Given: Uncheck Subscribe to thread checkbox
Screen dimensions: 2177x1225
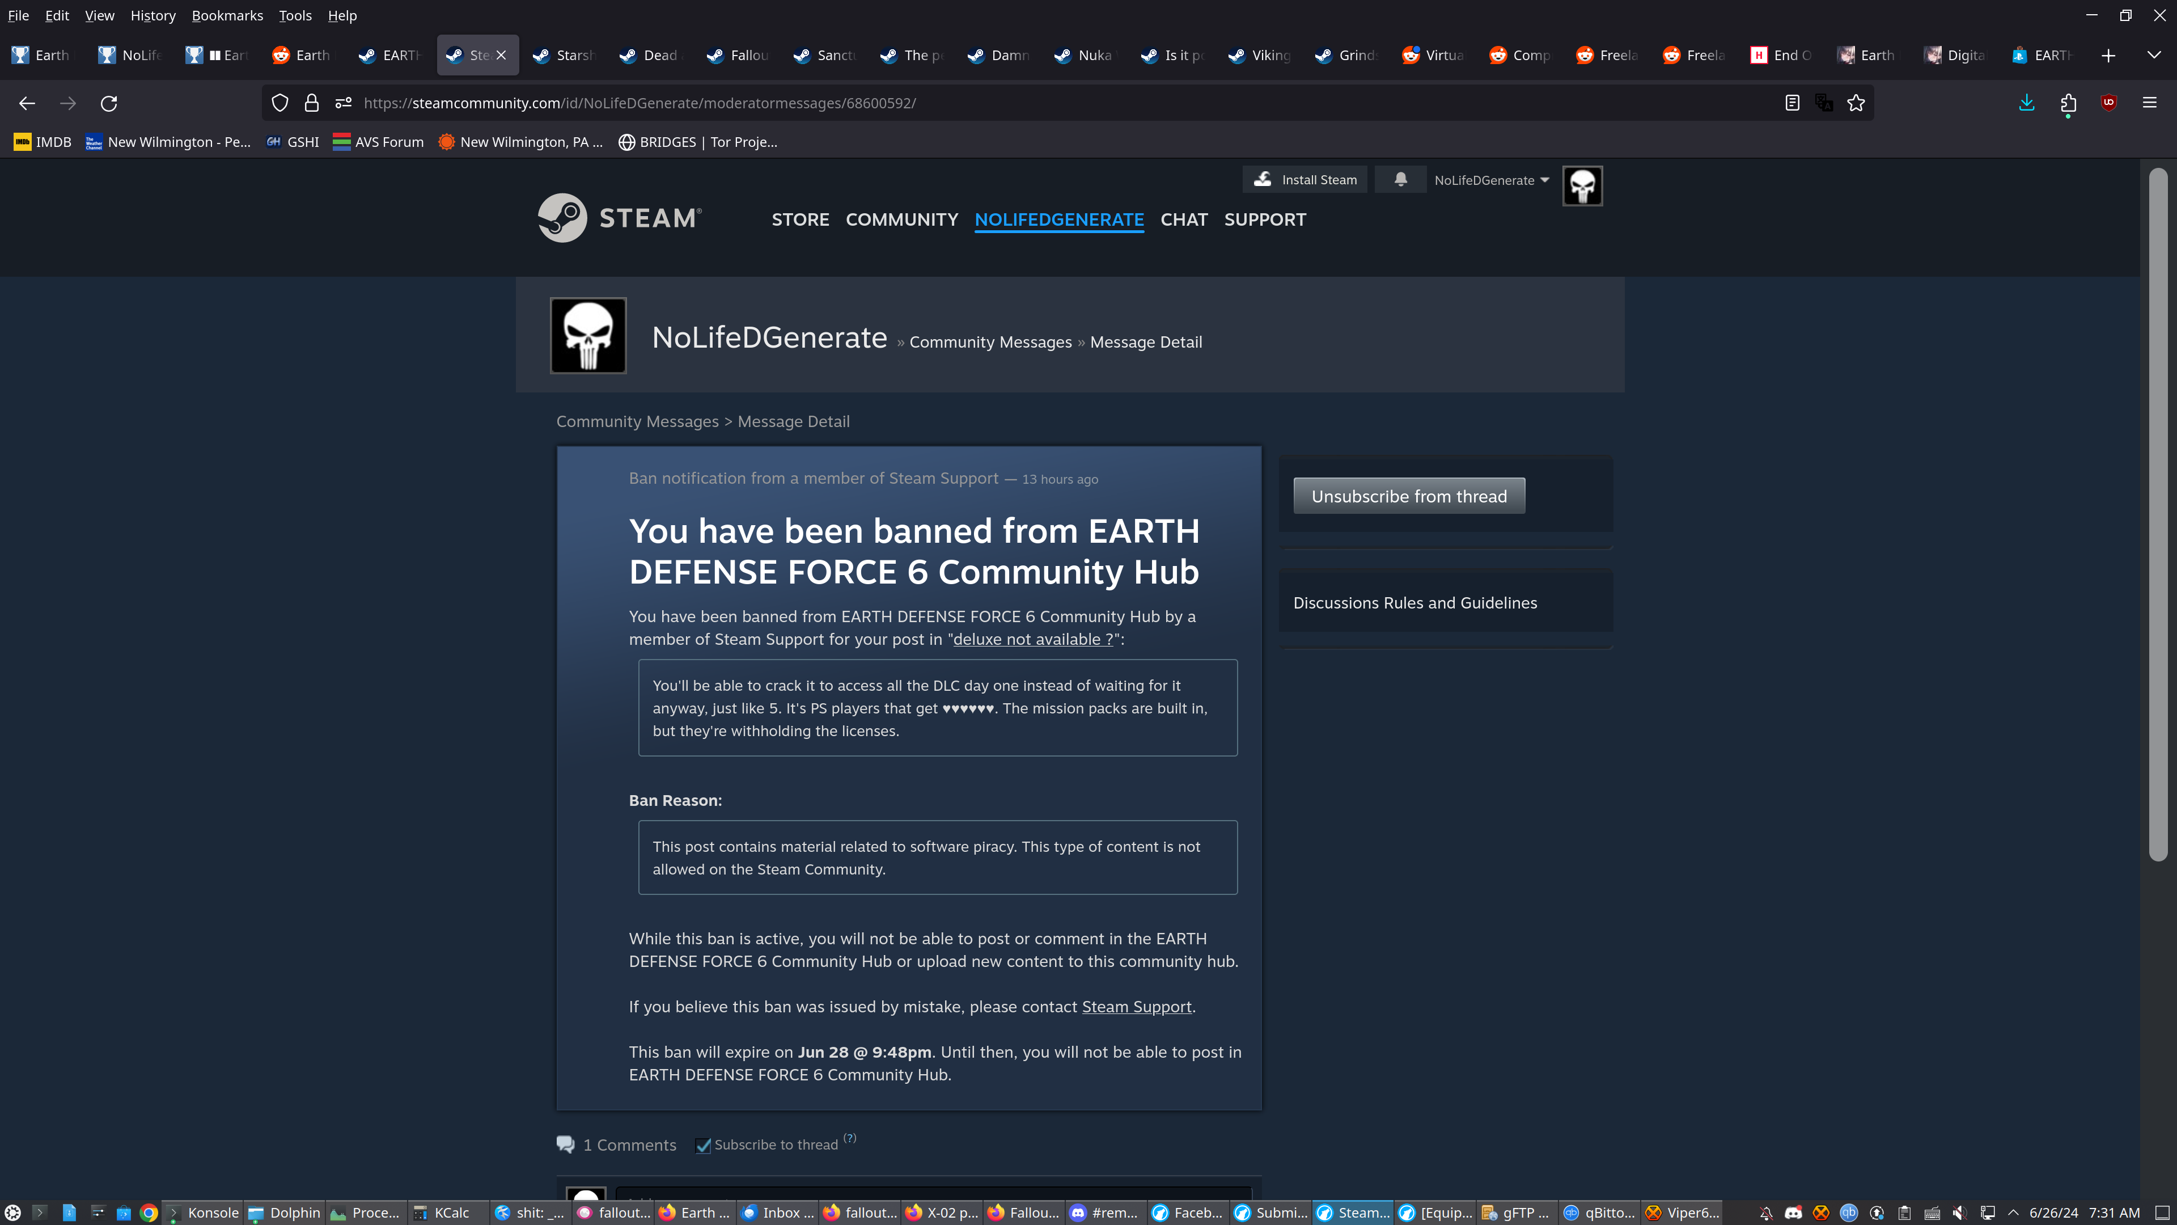Looking at the screenshot, I should tap(702, 1146).
